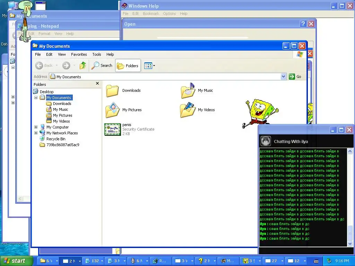Viewport: 355px width, 266px height.
Task: Click My Computer icon in folder tree
Action: point(42,127)
